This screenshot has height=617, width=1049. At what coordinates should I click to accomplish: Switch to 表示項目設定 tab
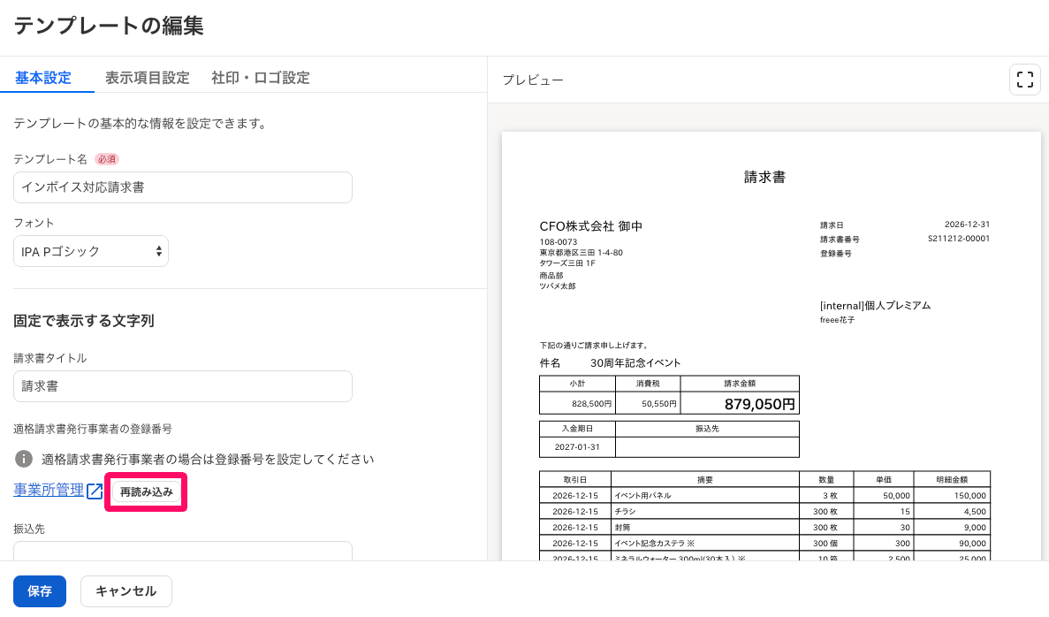pyautogui.click(x=148, y=79)
